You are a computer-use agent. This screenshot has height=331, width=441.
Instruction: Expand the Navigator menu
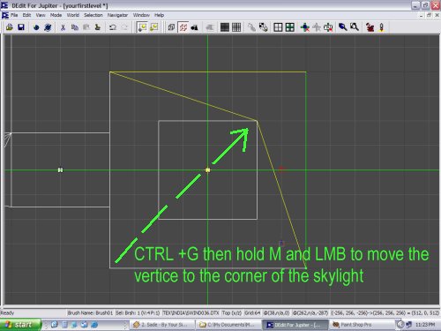tap(117, 15)
